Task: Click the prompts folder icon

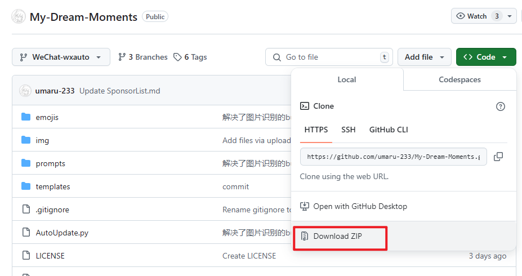Action: coord(26,163)
